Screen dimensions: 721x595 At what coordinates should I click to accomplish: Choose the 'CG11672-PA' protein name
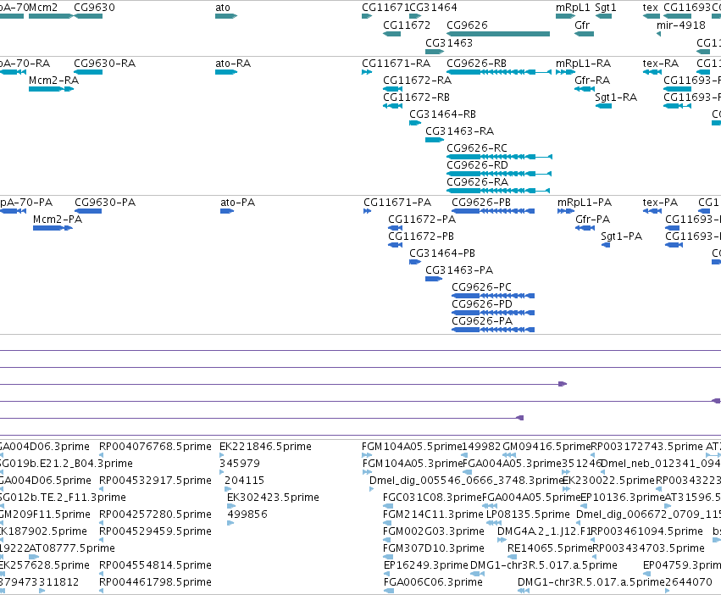(x=422, y=220)
